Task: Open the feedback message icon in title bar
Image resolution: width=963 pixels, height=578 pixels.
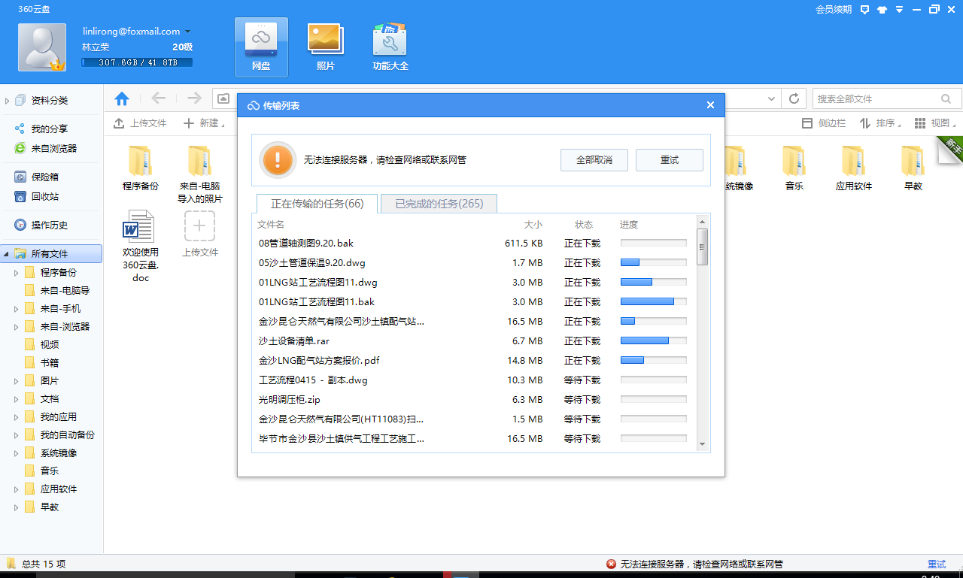Action: tap(864, 10)
